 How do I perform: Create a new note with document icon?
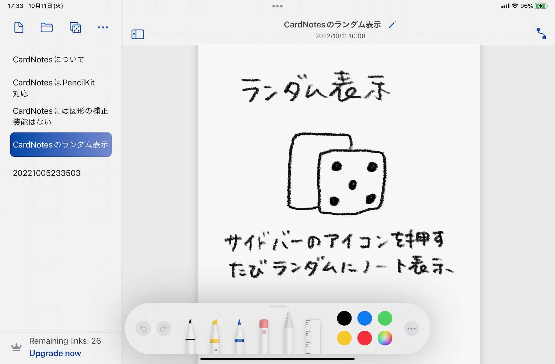point(19,27)
